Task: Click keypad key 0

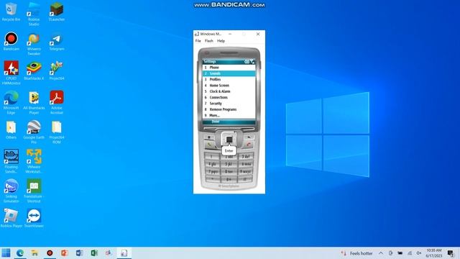Action: 229,179
